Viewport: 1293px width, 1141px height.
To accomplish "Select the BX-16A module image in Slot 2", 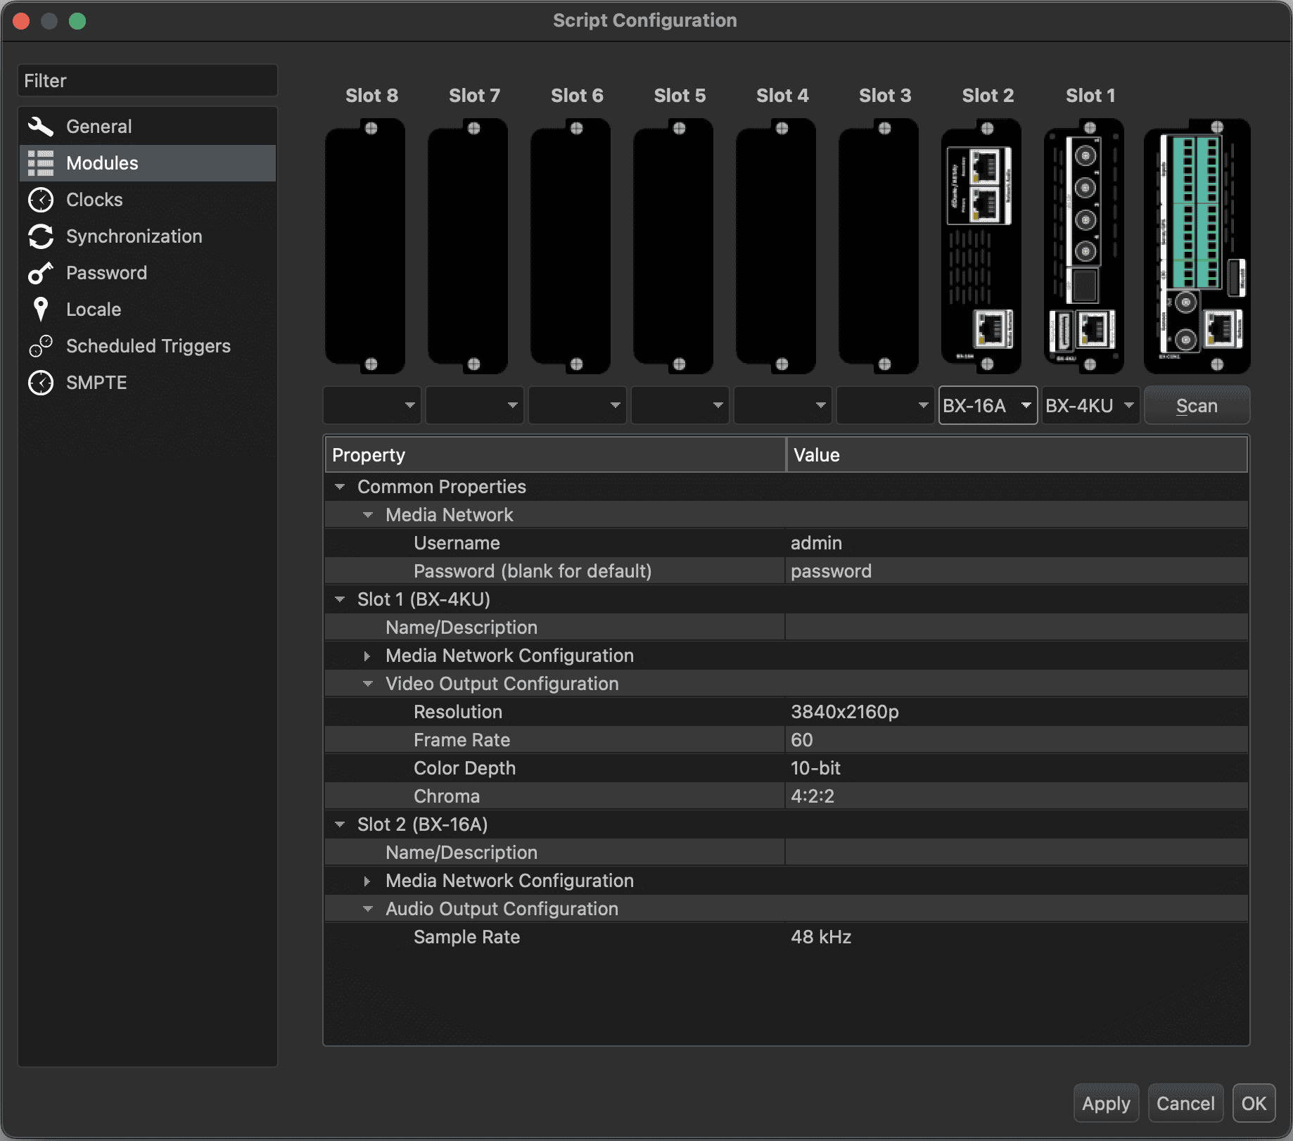I will point(981,246).
